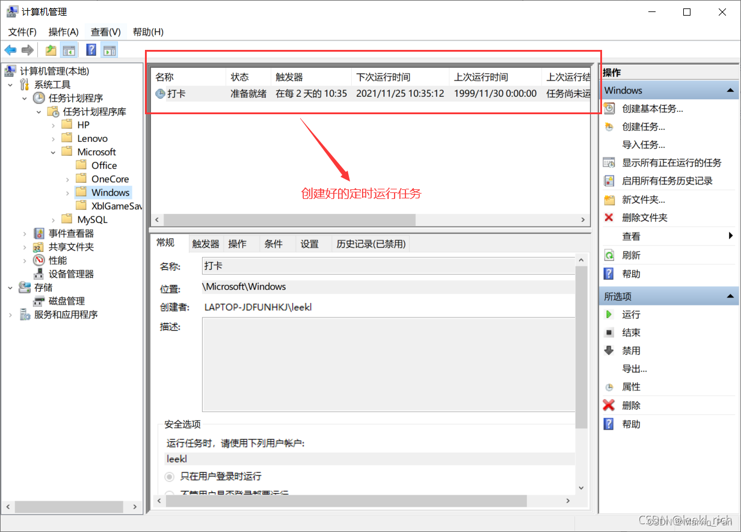Click the red X 删除文件夹 icon

(x=609, y=218)
